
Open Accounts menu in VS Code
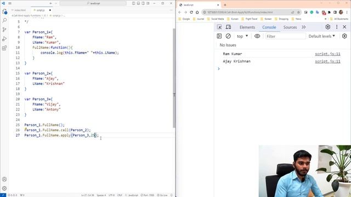[x=4, y=179]
